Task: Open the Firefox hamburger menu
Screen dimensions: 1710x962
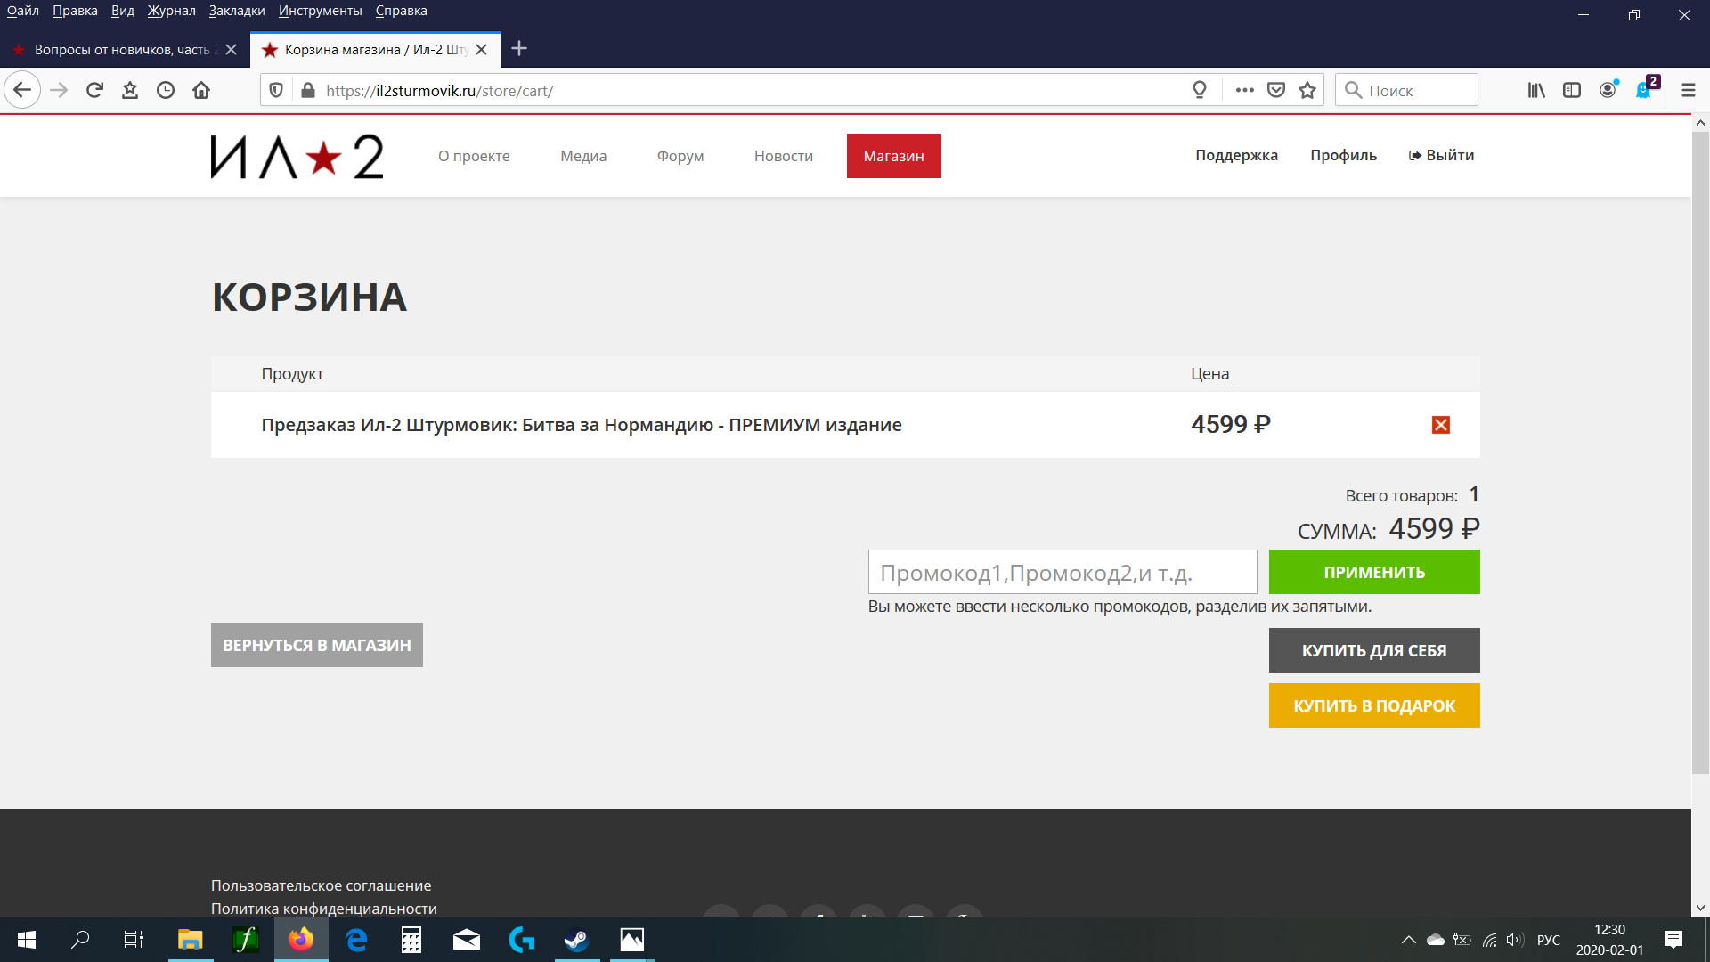Action: coord(1688,90)
